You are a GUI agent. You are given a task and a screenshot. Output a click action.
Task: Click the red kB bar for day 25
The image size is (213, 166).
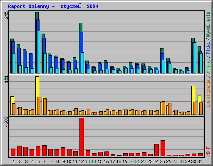pos(163,148)
